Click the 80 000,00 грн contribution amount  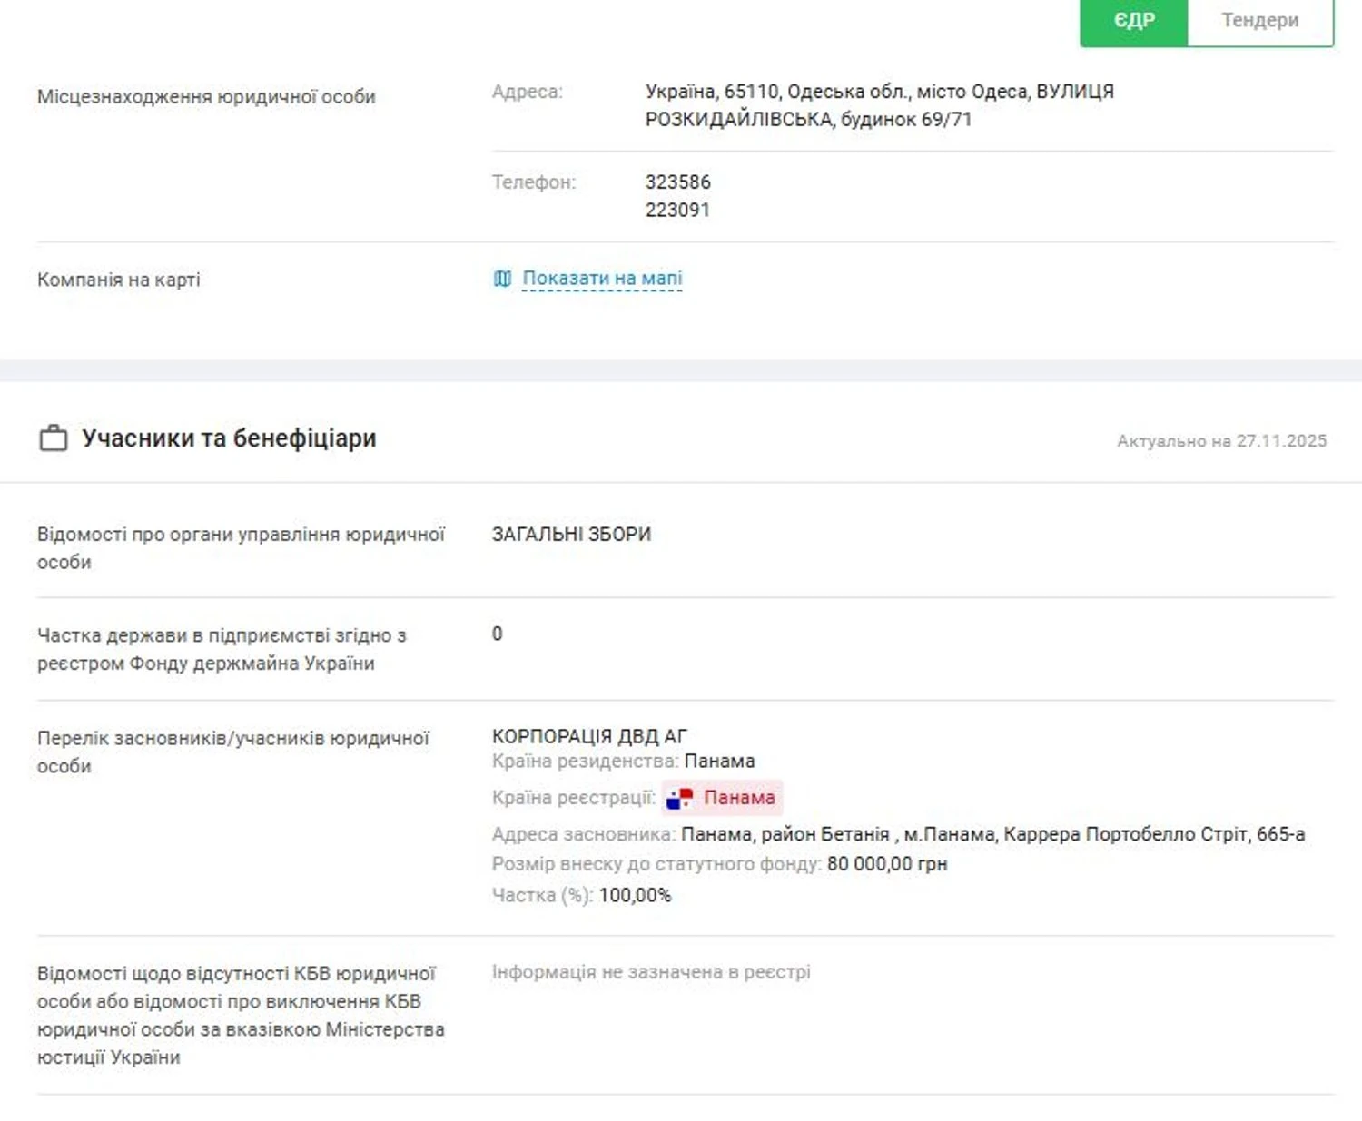click(886, 864)
